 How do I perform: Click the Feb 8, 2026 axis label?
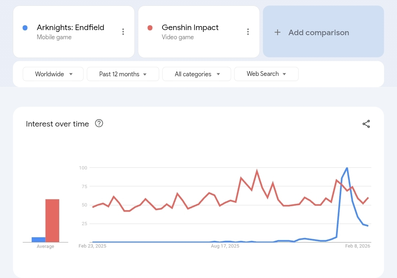point(357,246)
